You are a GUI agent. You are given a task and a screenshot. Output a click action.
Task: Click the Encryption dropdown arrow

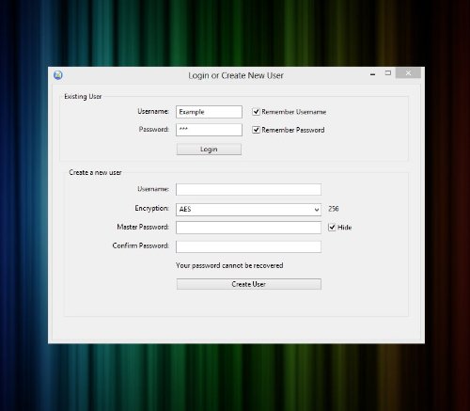(317, 210)
